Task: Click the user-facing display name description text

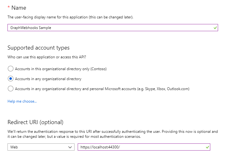Action: [70, 17]
